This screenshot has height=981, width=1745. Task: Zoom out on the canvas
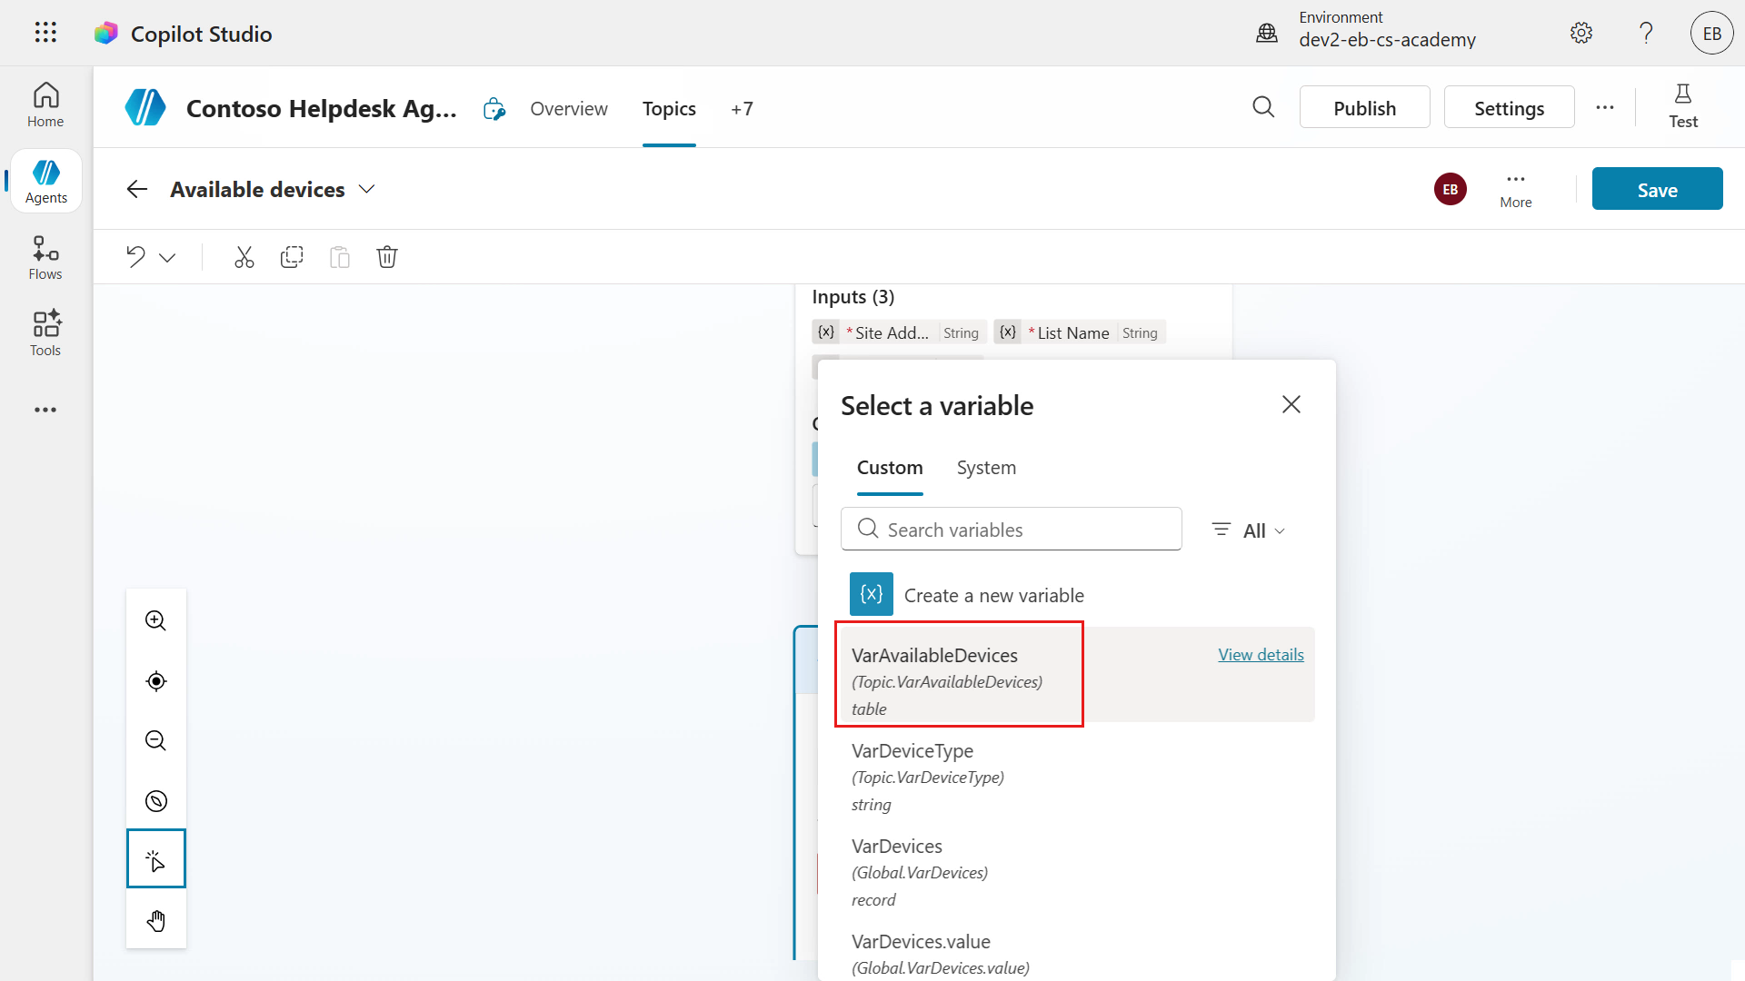click(x=156, y=740)
